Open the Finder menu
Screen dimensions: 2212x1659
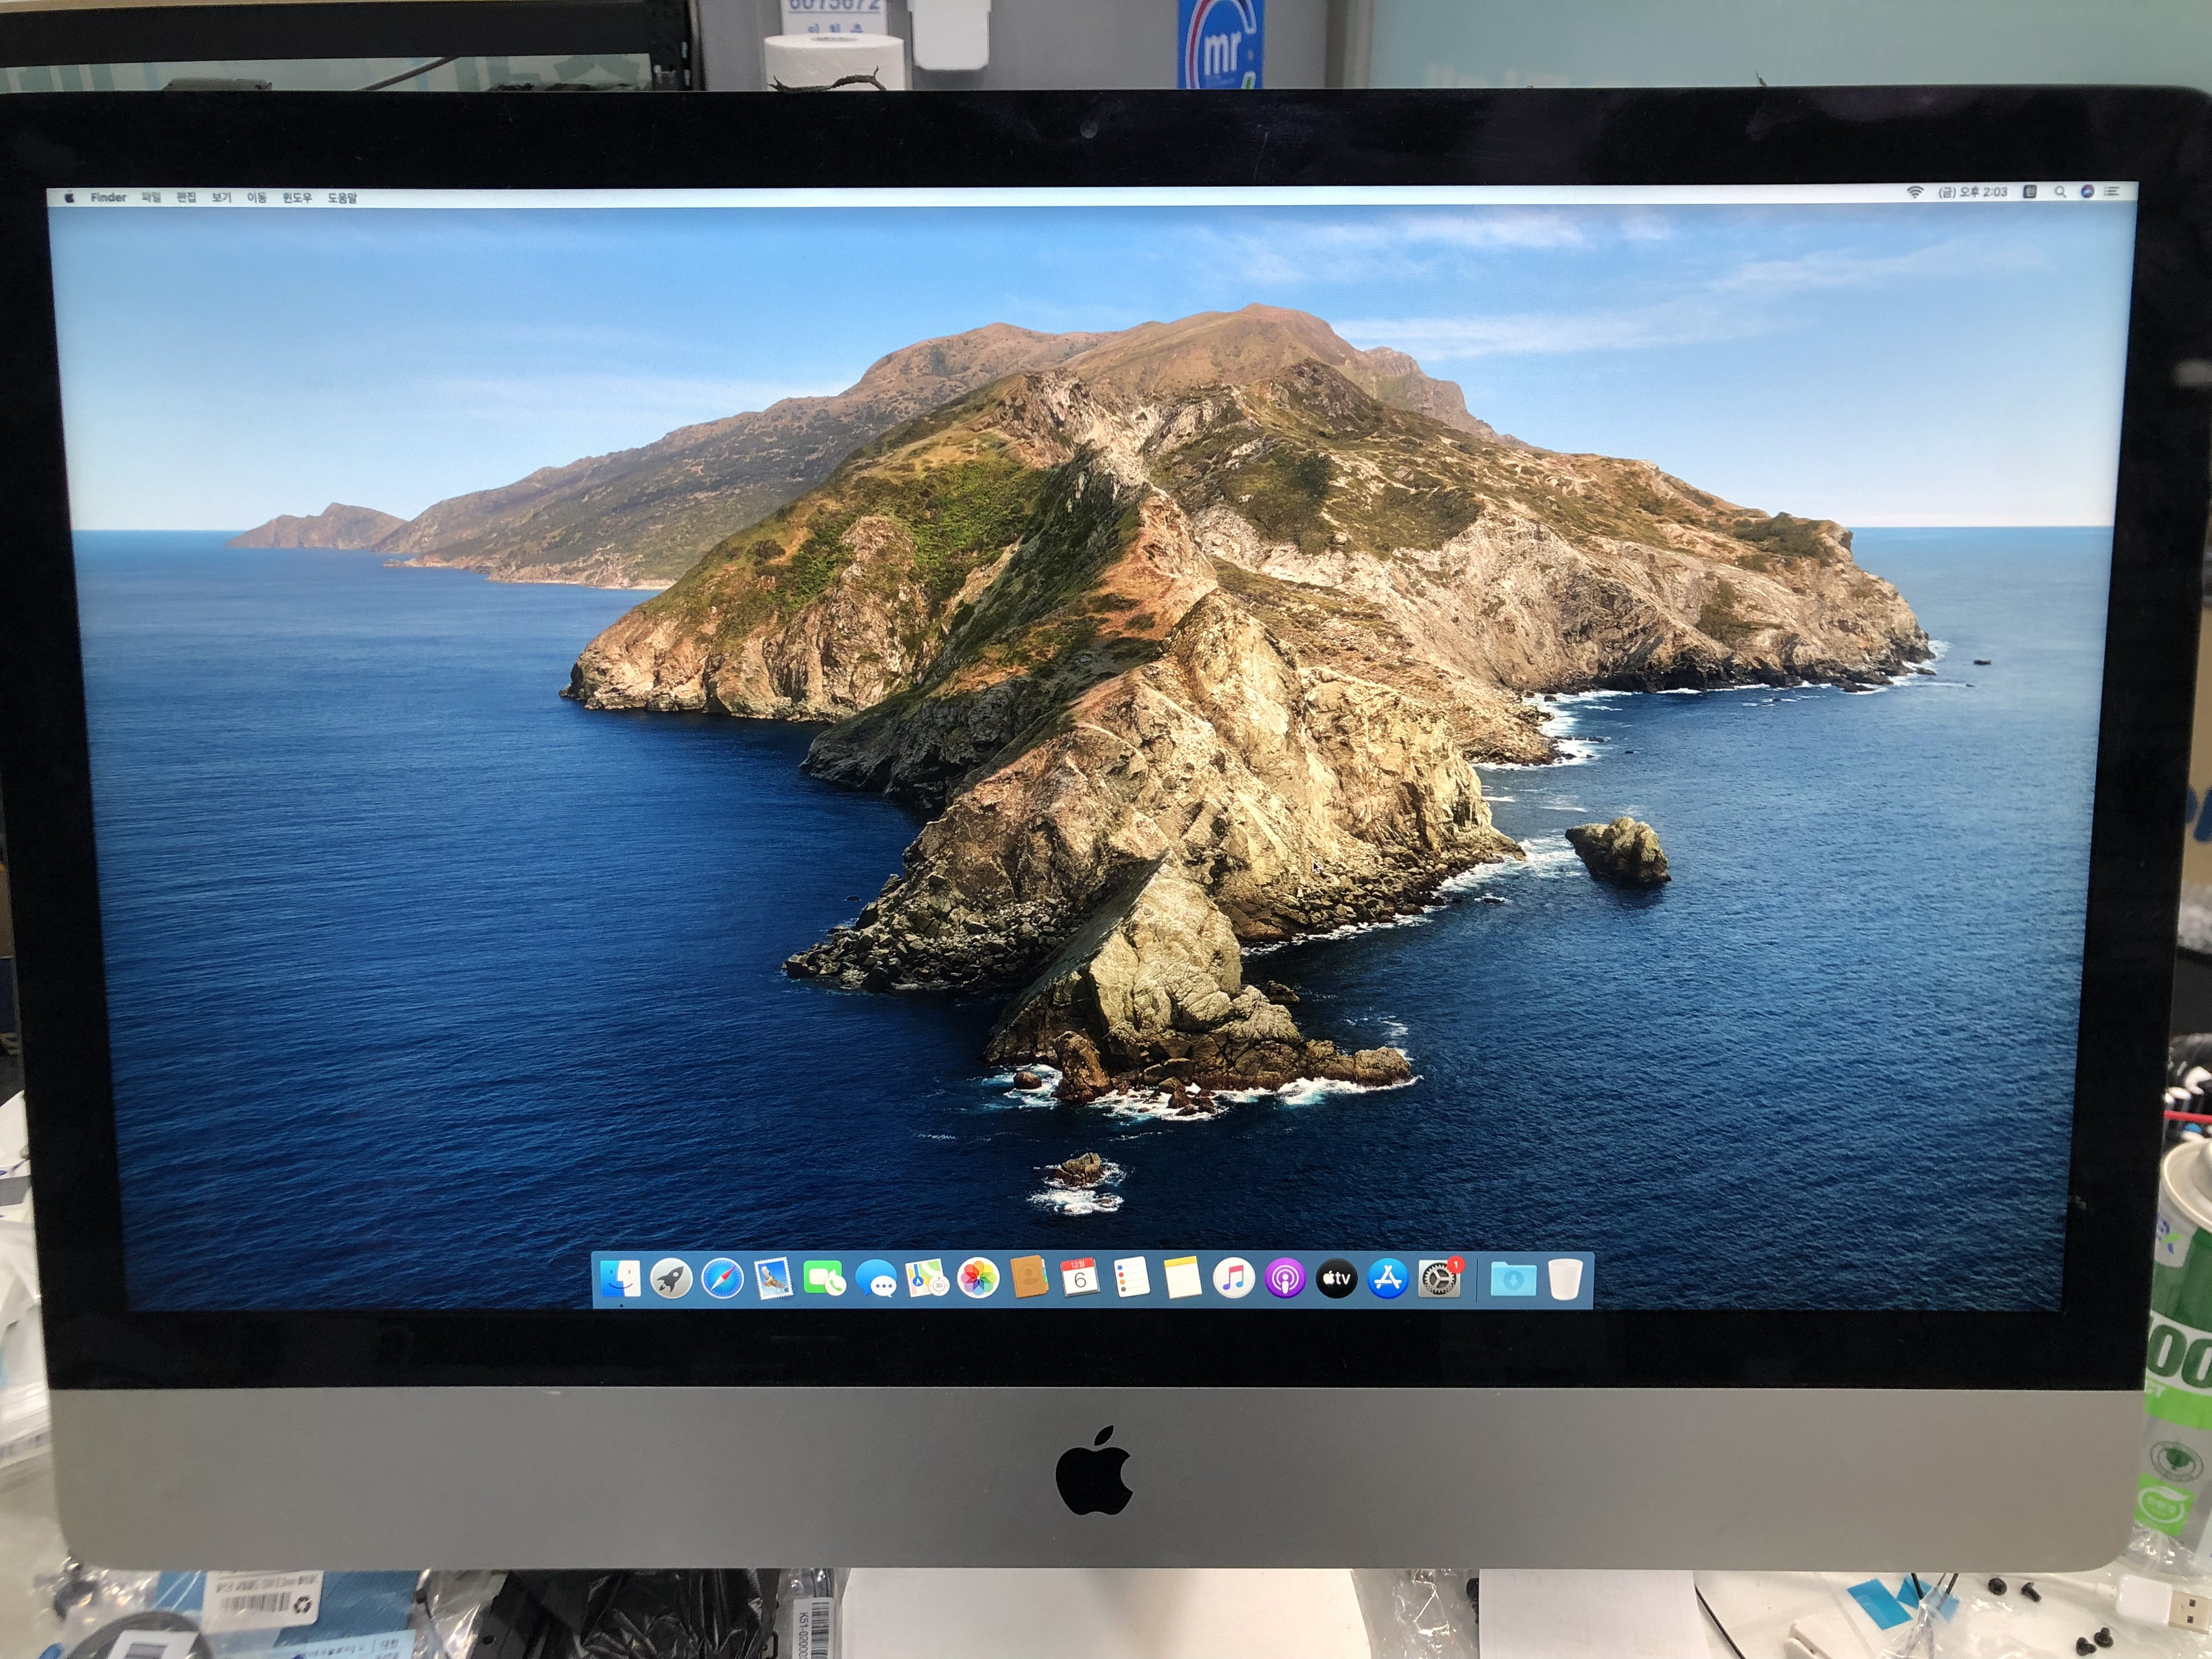pyautogui.click(x=108, y=198)
